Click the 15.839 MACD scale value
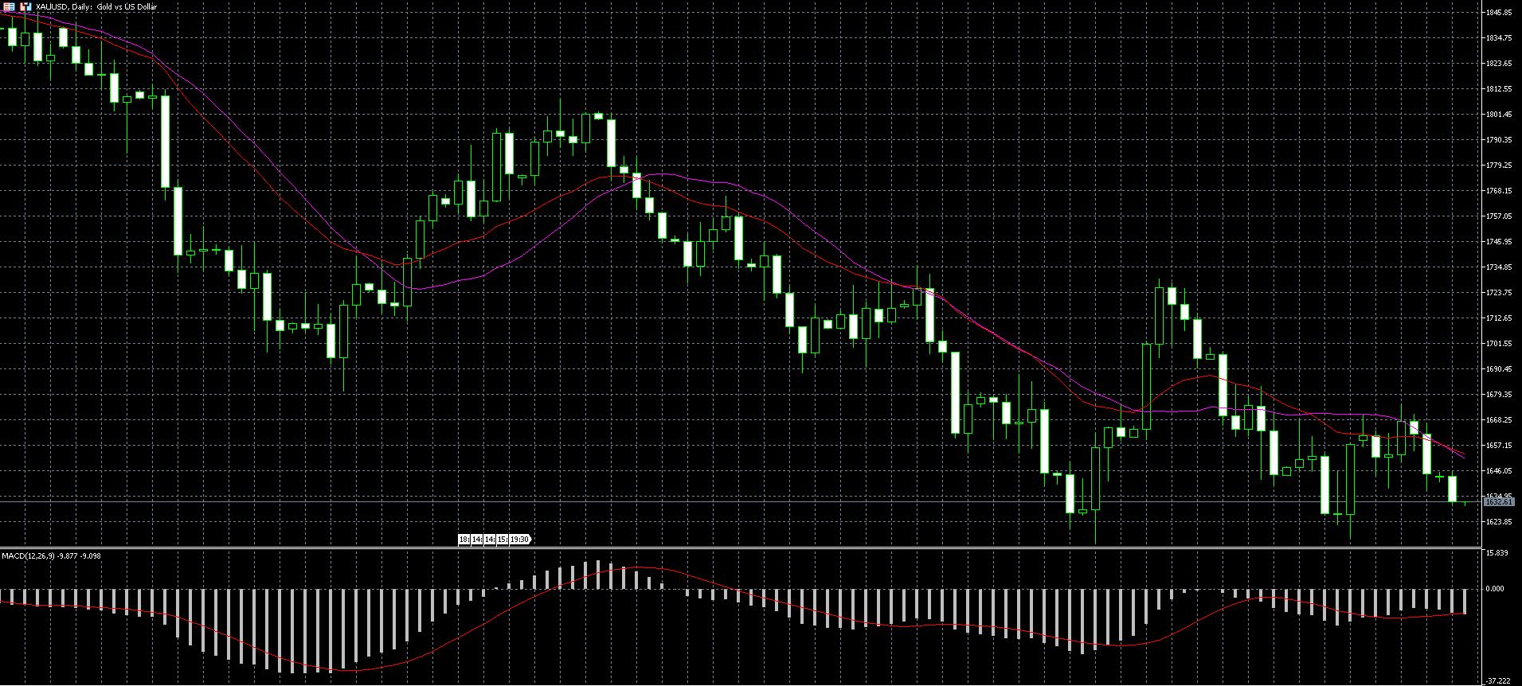This screenshot has height=686, width=1522. pos(1497,553)
